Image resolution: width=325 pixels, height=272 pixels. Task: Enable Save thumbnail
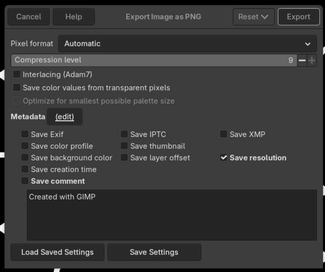[x=124, y=146]
